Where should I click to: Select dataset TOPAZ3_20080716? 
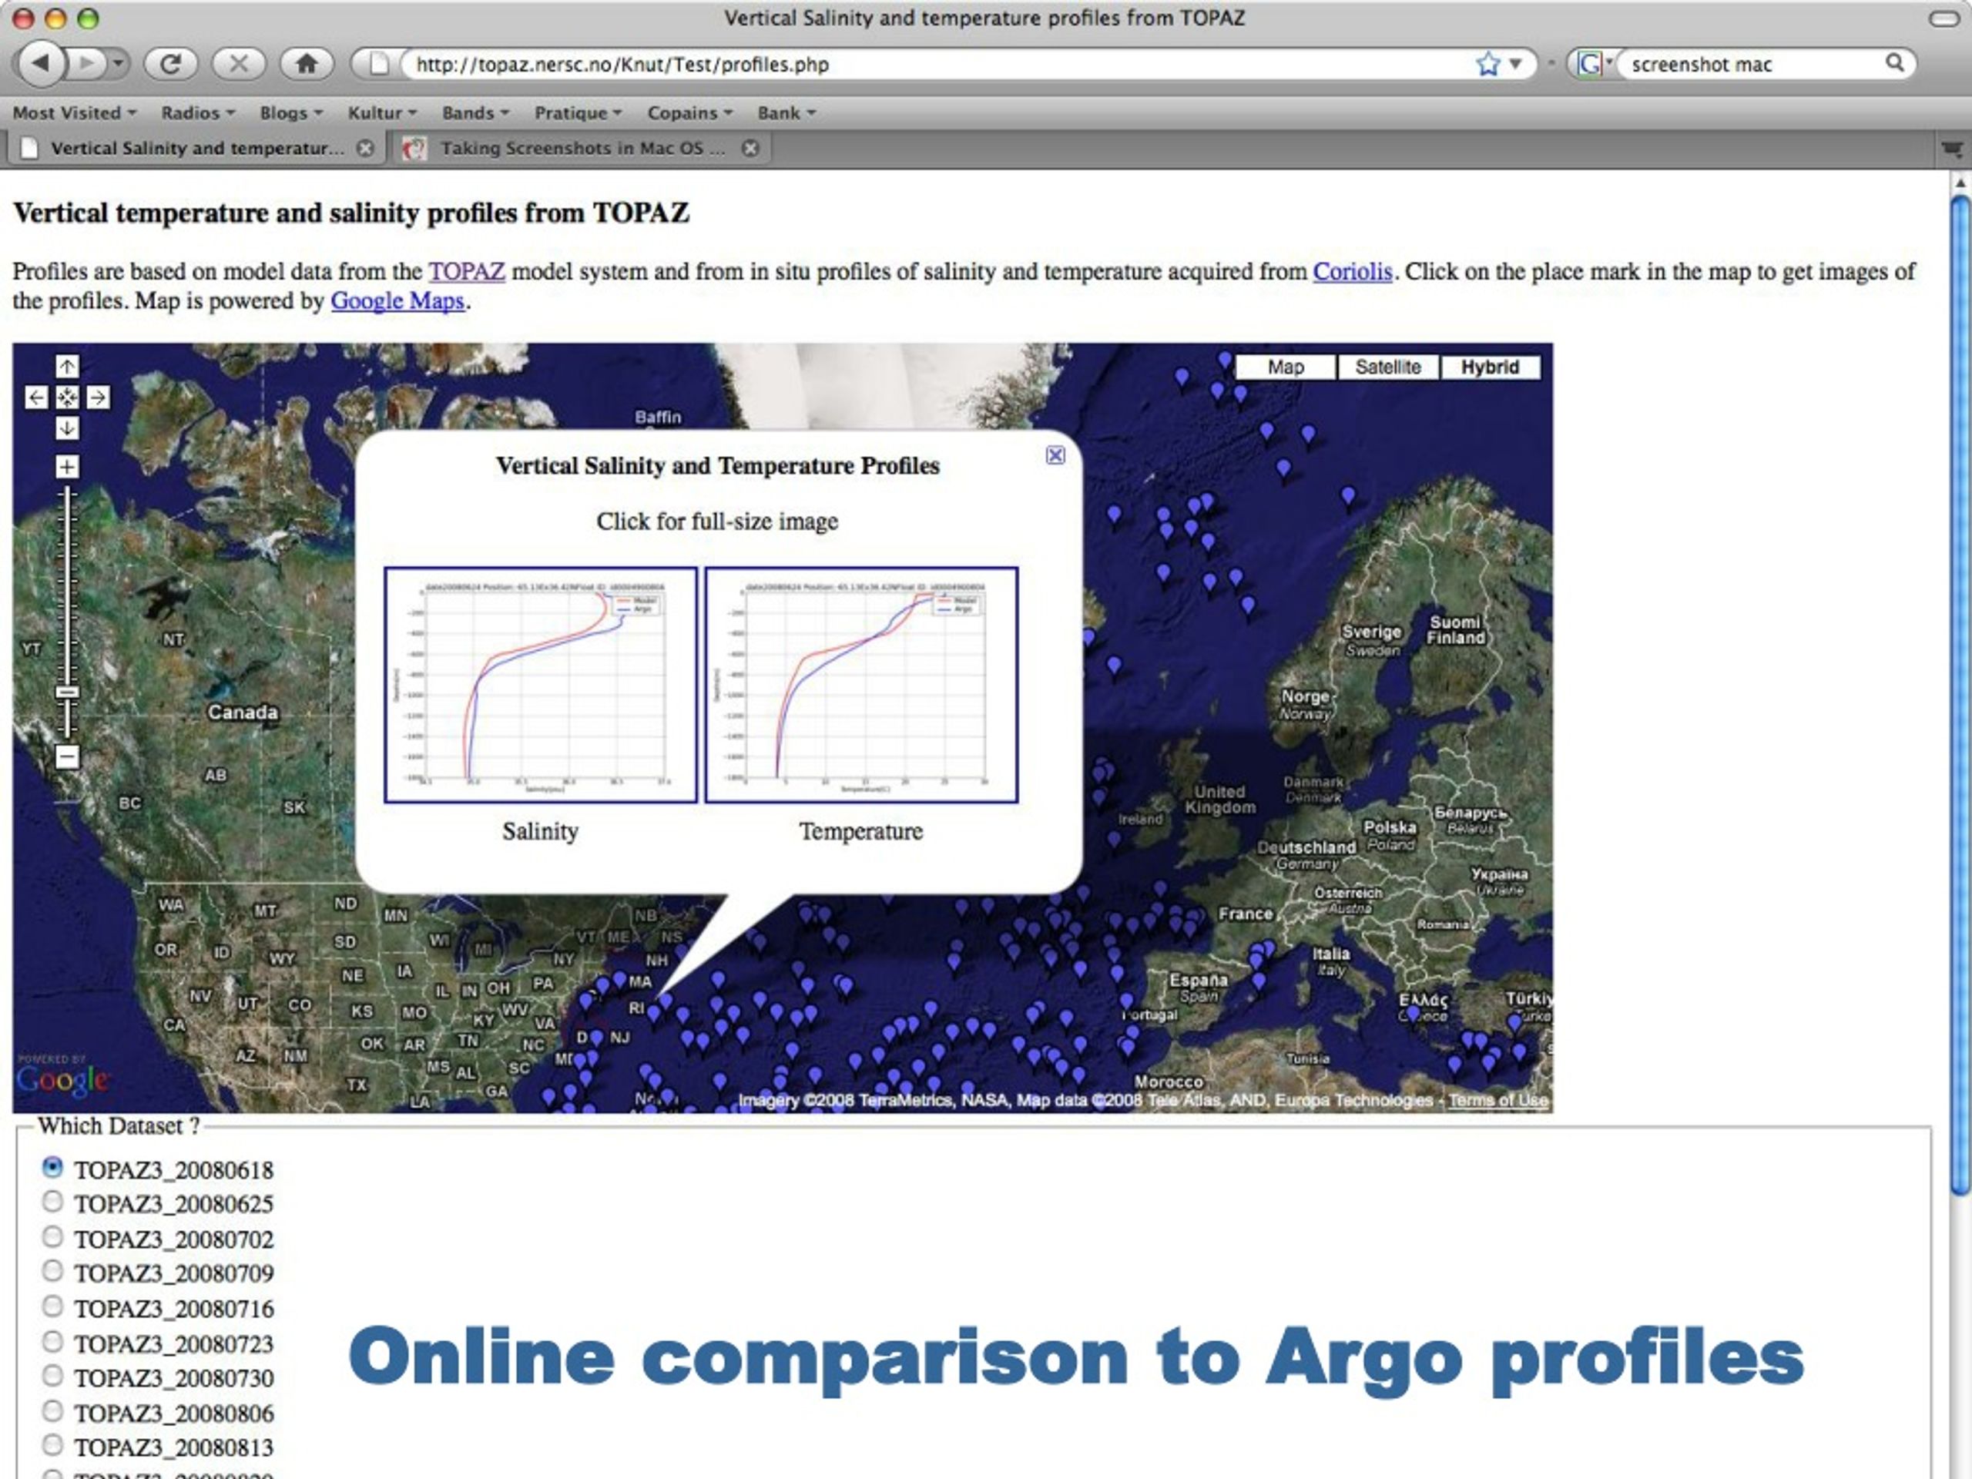click(x=52, y=1306)
